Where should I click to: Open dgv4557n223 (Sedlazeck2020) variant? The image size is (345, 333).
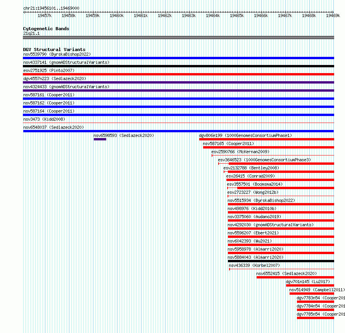coord(55,79)
